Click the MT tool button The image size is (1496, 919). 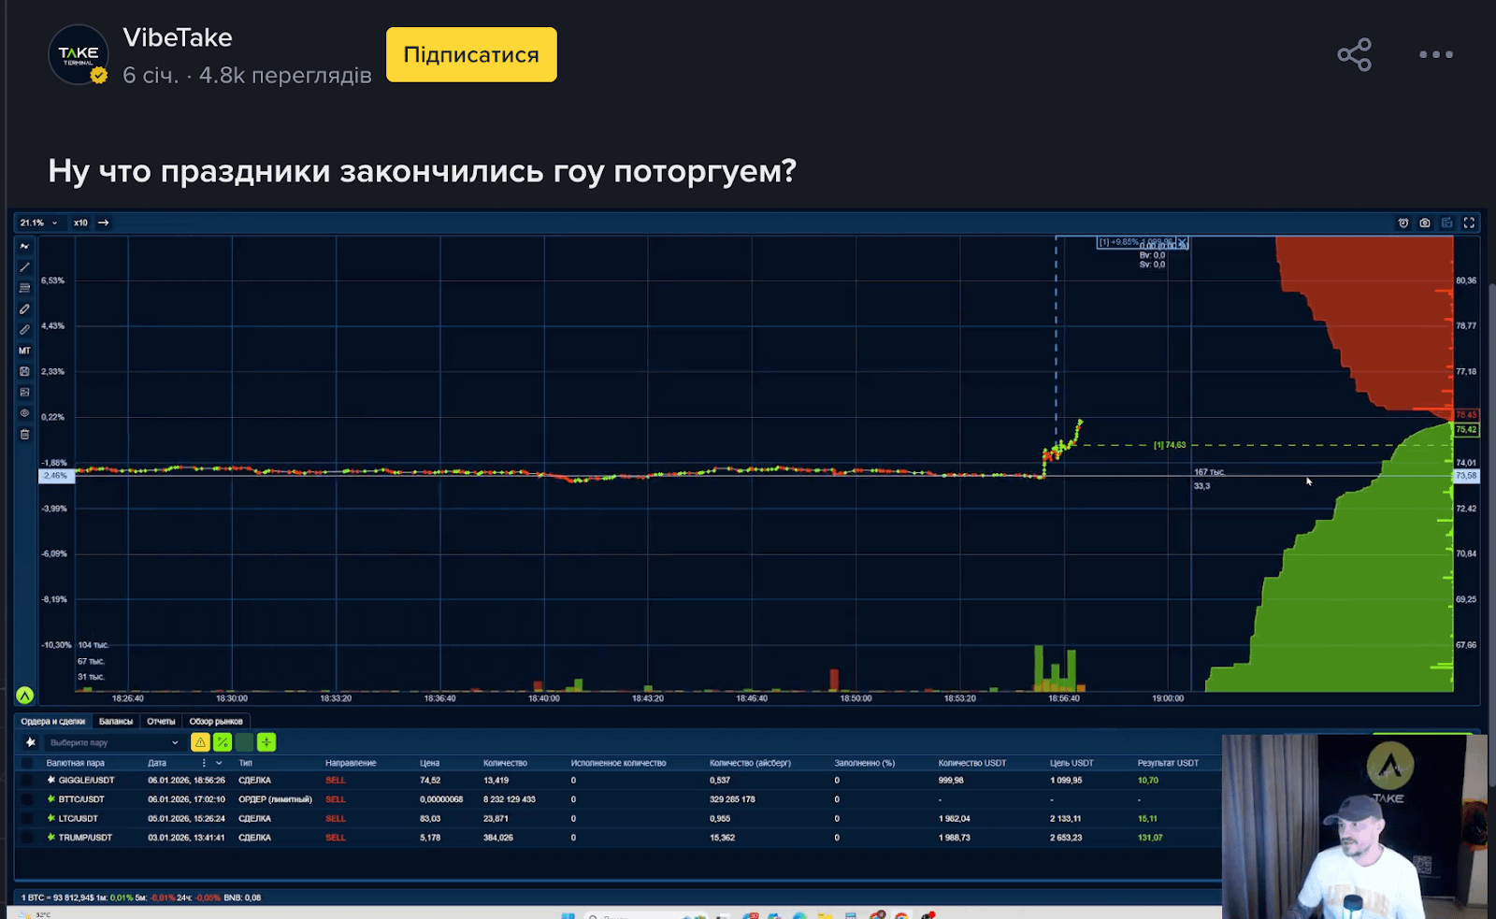point(25,351)
